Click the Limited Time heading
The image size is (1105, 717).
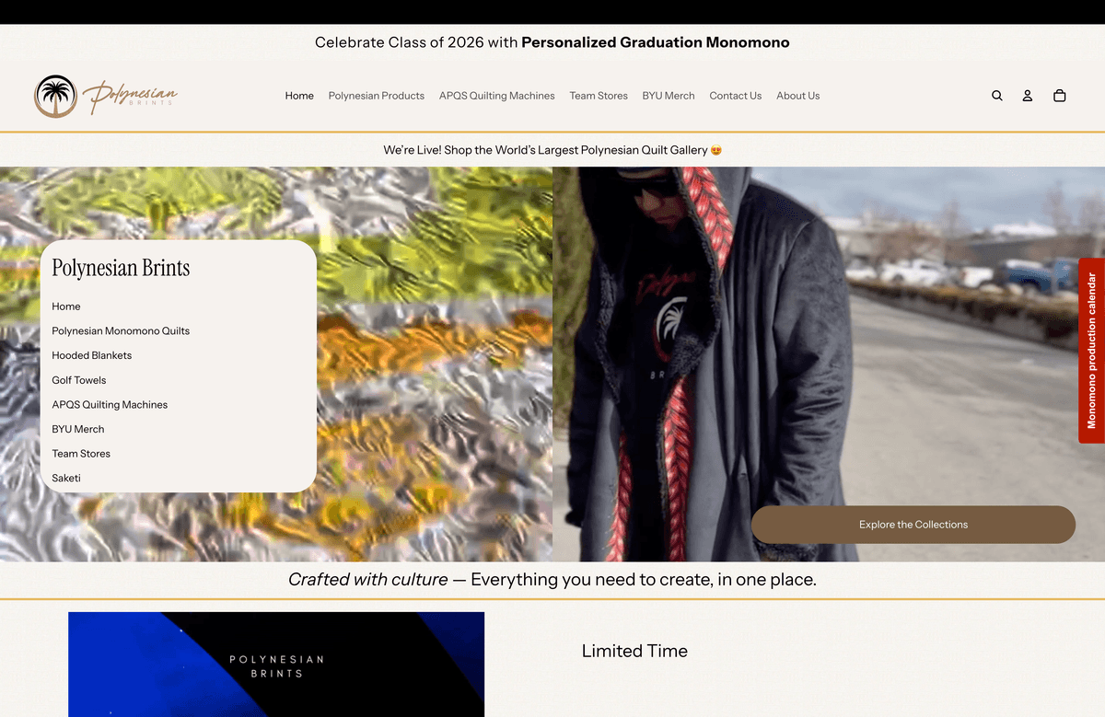634,651
